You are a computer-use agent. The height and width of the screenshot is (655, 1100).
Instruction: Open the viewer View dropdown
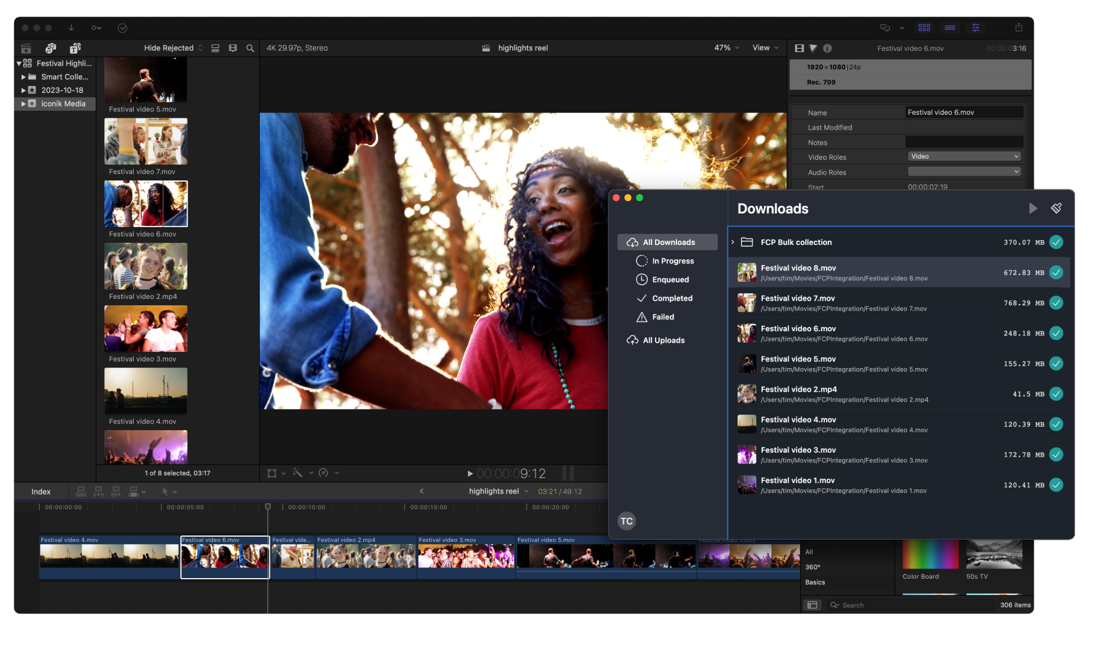click(765, 48)
